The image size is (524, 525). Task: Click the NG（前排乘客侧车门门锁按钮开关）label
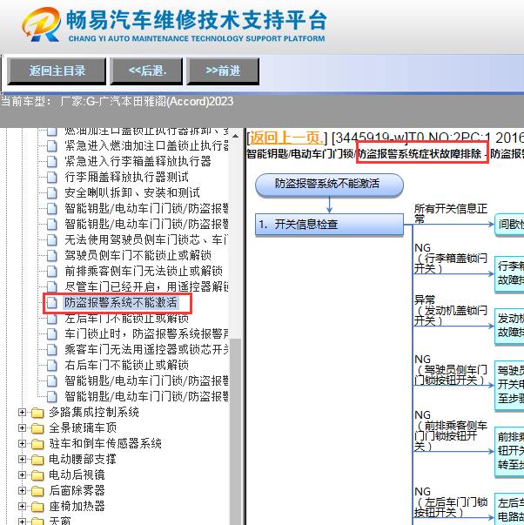[450, 431]
